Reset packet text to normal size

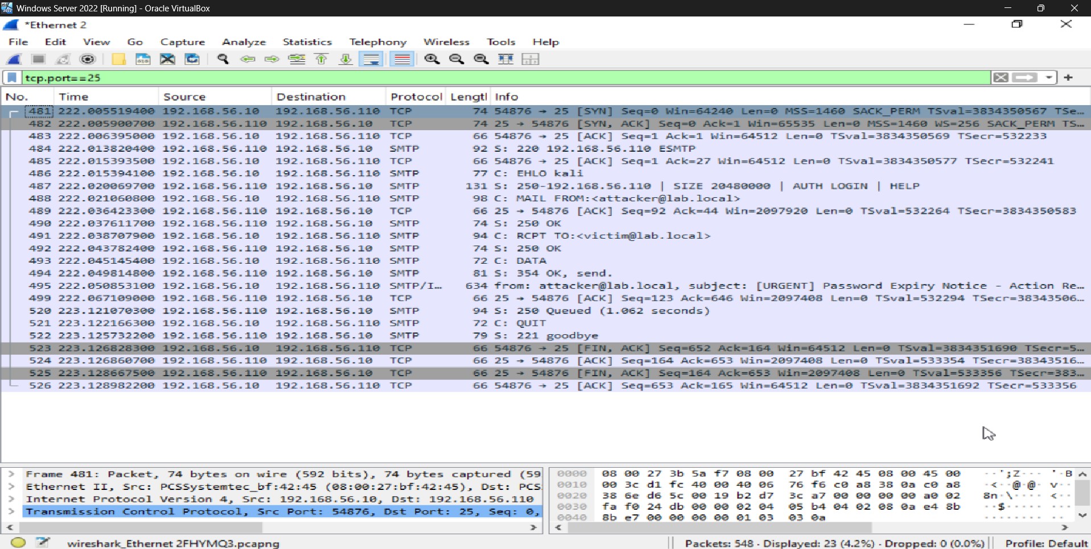coord(481,59)
